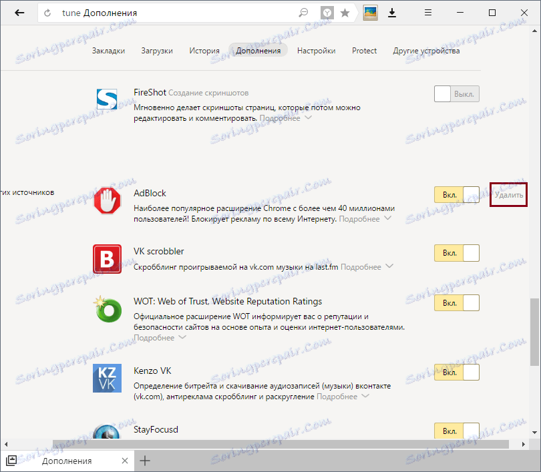Viewport: 541px width, 472px height.
Task: Click the AdBlock red hand icon
Action: (x=108, y=201)
